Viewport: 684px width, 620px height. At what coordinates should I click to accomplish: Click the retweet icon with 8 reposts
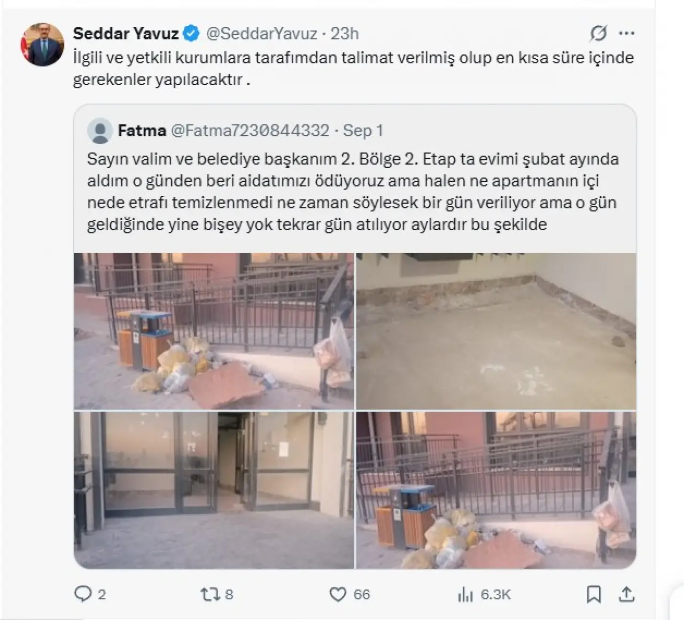click(x=209, y=594)
